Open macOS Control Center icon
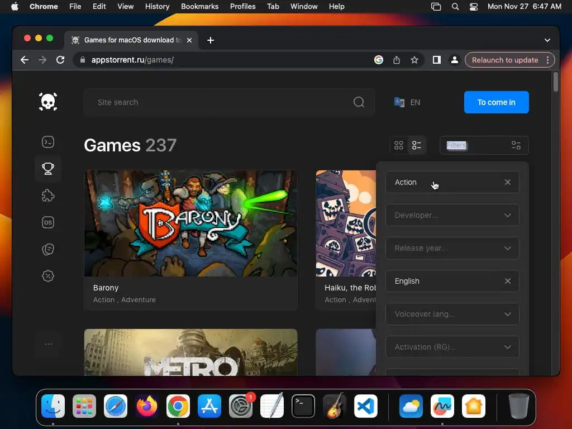Screen dimensions: 572x429 474,7
